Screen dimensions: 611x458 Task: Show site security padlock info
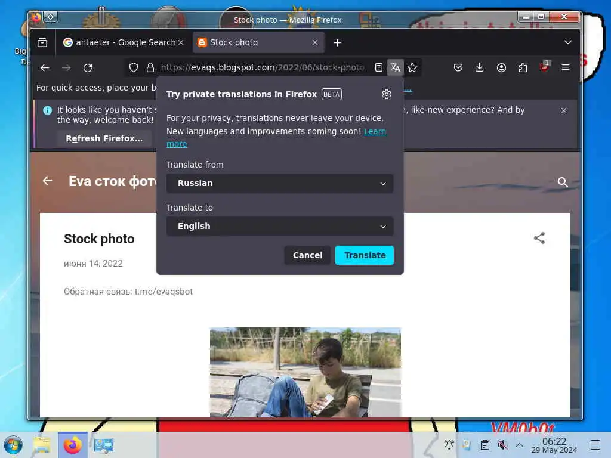point(150,68)
